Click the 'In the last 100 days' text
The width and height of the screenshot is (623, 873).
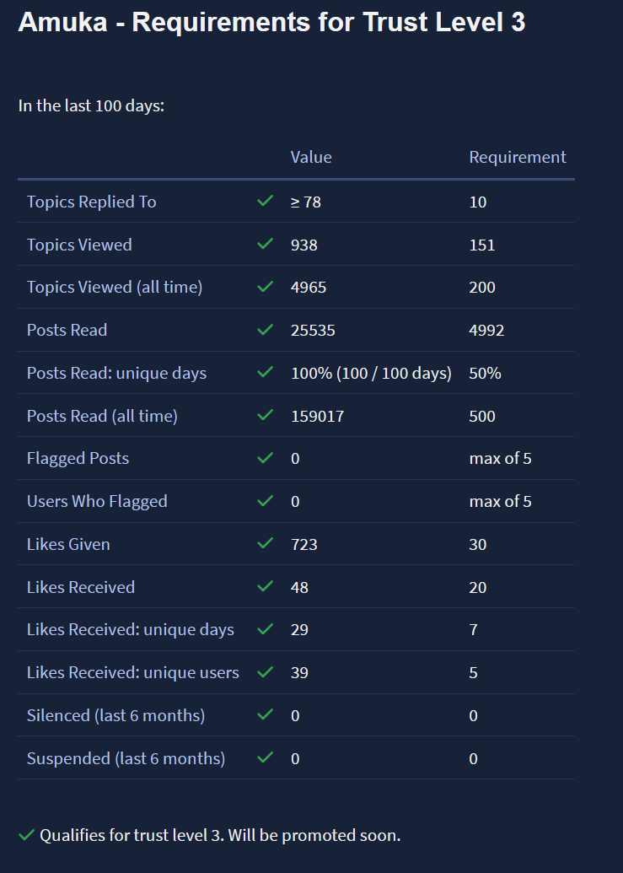(91, 107)
